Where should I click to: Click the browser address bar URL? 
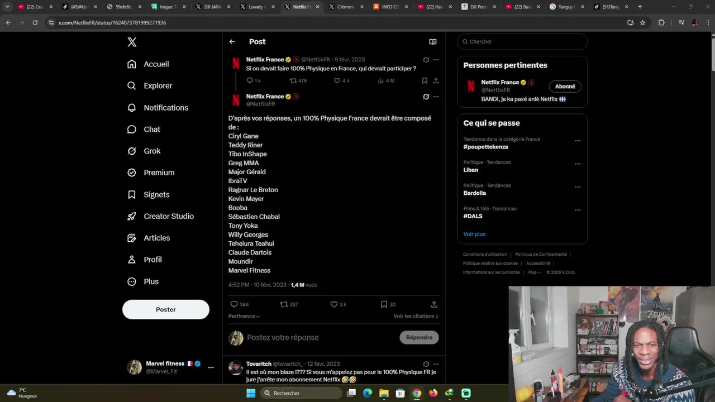[x=112, y=22]
